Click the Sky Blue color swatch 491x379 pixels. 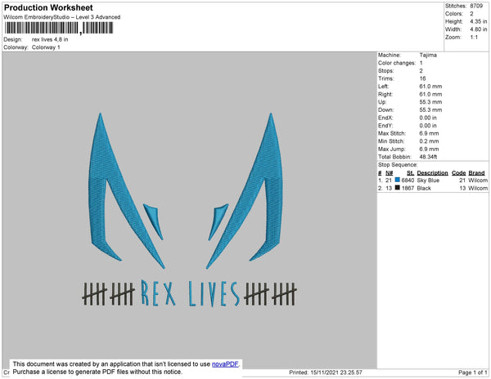398,180
